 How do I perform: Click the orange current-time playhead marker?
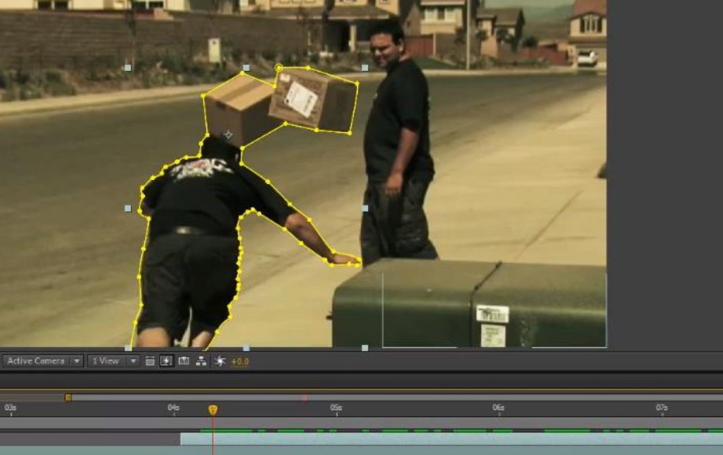click(213, 410)
